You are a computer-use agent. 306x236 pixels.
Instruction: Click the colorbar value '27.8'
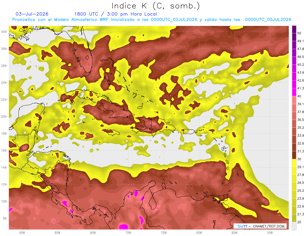[x=301, y=175]
